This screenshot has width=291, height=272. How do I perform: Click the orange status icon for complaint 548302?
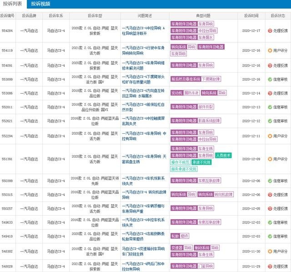(x=270, y=251)
